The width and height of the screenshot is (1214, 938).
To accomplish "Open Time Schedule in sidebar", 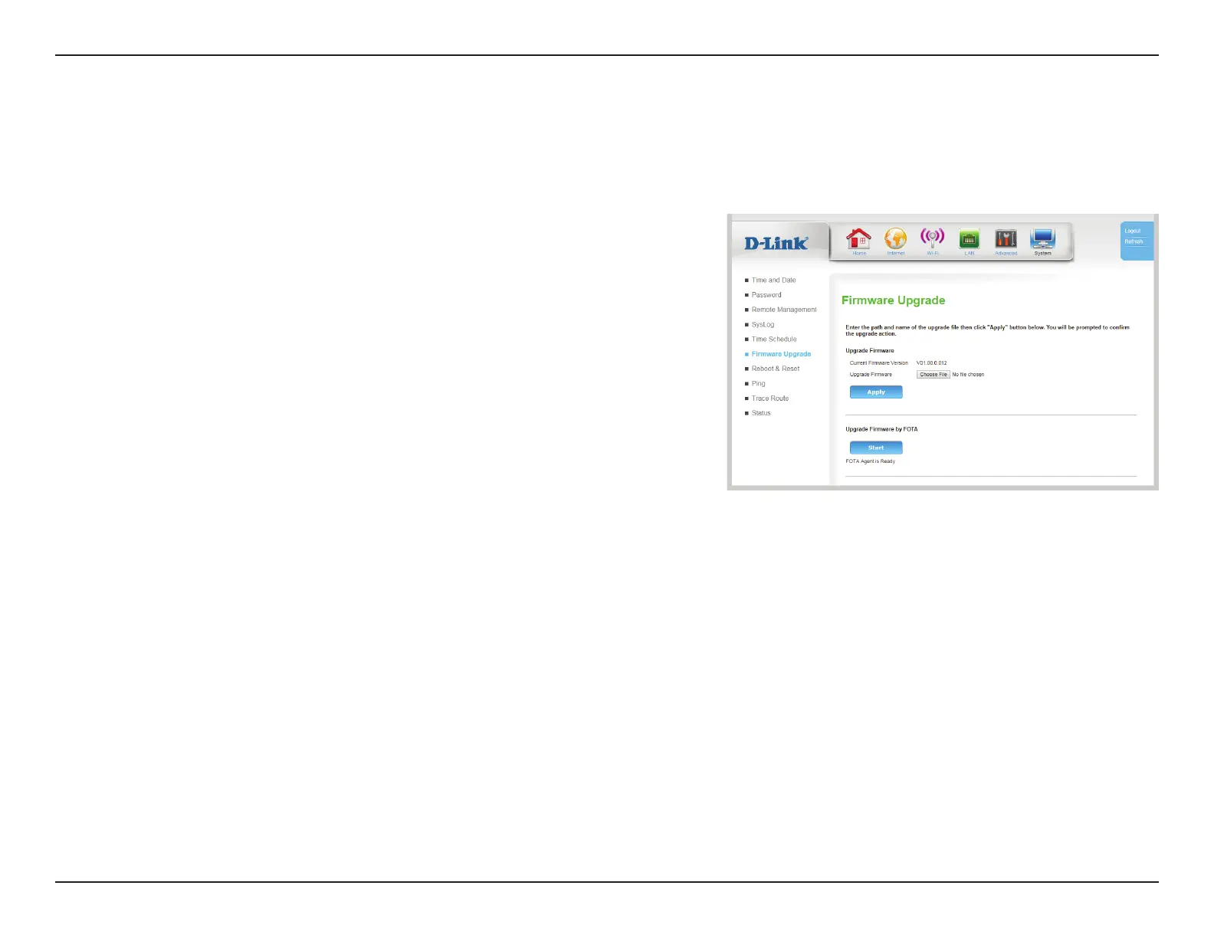I will click(x=774, y=339).
